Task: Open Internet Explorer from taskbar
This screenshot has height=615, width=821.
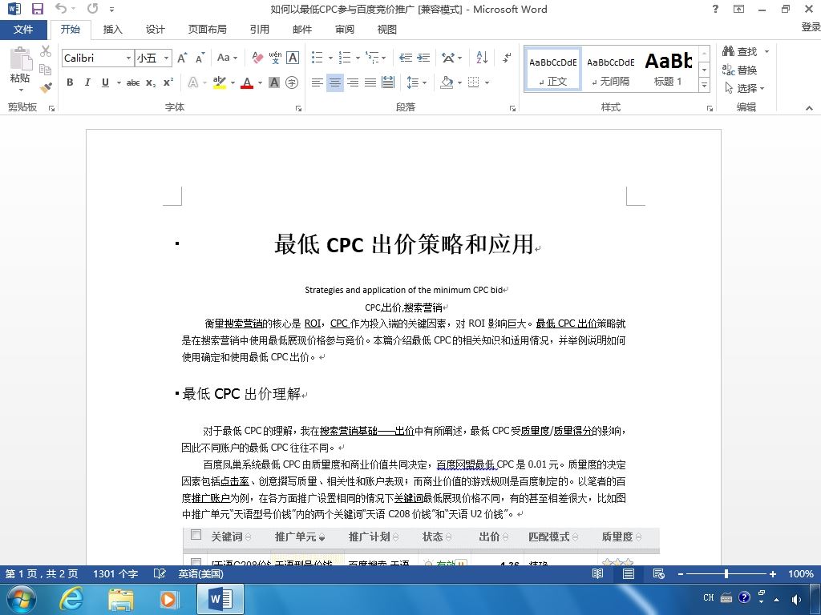Action: click(x=71, y=598)
